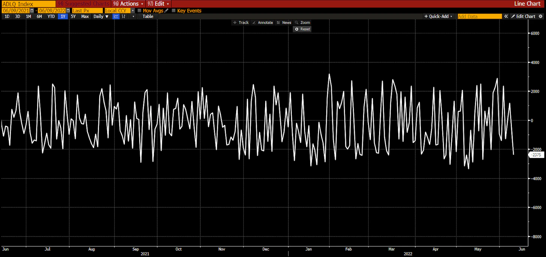Image resolution: width=546 pixels, height=257 pixels.
Task: Show the data Table view
Action: [148, 16]
